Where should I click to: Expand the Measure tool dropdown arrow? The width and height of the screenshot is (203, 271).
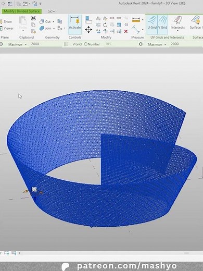(143, 20)
